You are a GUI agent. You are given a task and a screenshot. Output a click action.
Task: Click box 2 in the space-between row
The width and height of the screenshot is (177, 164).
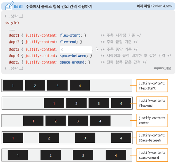click(x=49, y=138)
